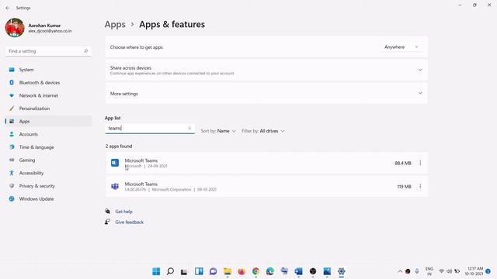
Task: Click the Accessibility figure icon
Action: click(x=12, y=173)
